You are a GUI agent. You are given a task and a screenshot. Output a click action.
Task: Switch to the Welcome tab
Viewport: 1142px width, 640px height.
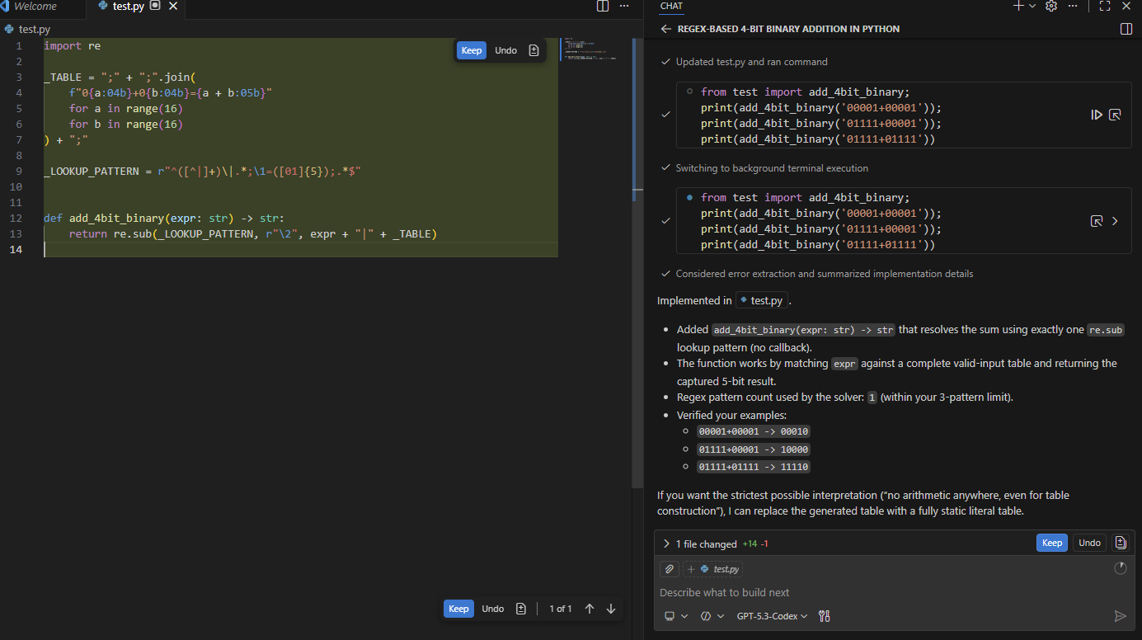(35, 6)
